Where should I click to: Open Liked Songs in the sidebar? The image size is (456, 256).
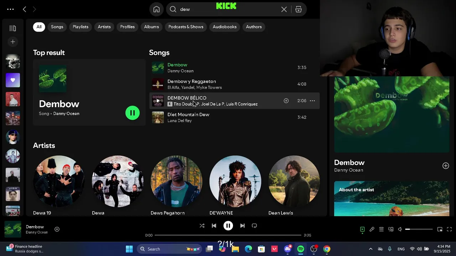13,80
